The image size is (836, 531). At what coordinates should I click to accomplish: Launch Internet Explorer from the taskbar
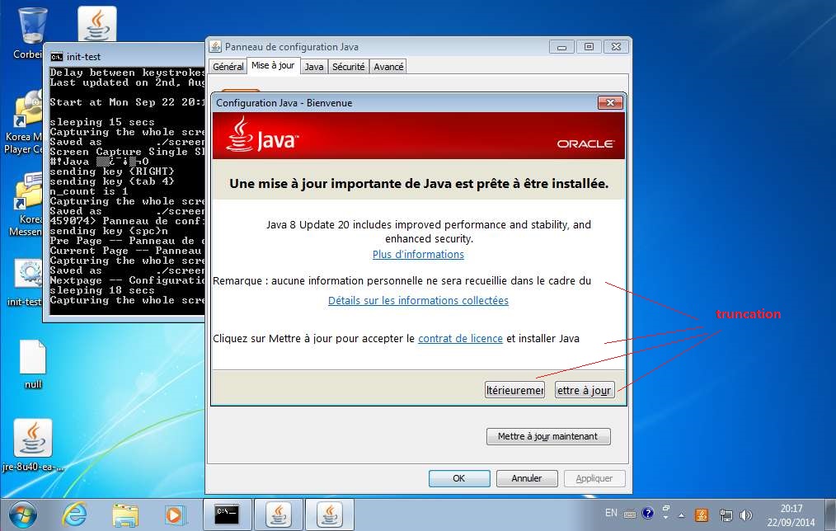pyautogui.click(x=75, y=514)
